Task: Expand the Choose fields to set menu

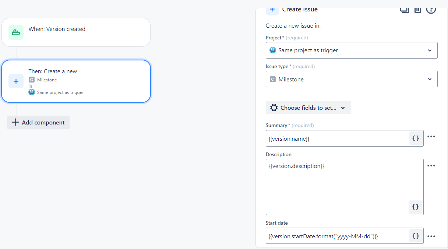Action: tap(308, 108)
